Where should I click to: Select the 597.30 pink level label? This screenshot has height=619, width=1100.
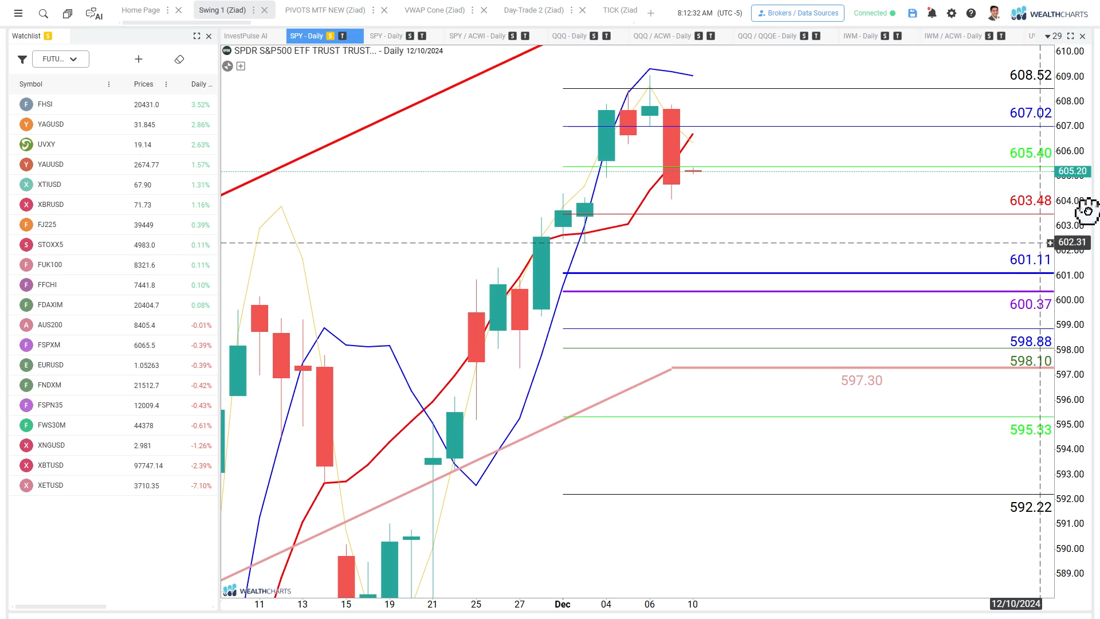[862, 381]
